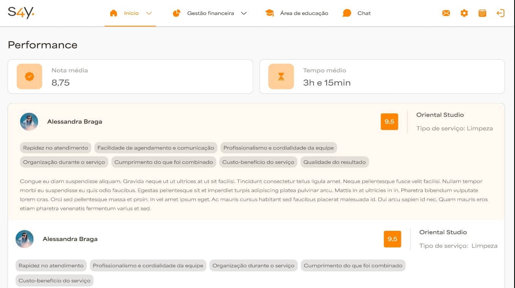Click the first 9,5 orange score badge
Screen dimensions: 515x288
[389, 122]
